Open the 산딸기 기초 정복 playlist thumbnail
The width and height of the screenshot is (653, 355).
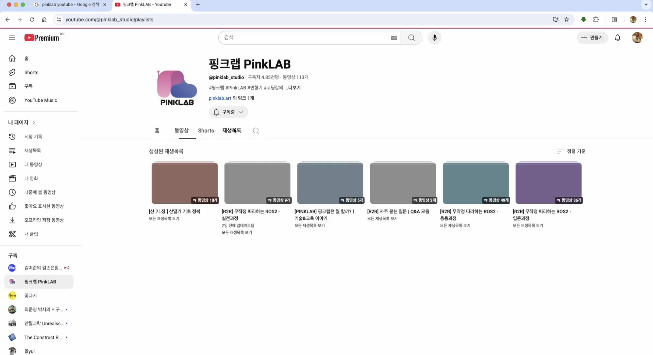[x=185, y=183]
